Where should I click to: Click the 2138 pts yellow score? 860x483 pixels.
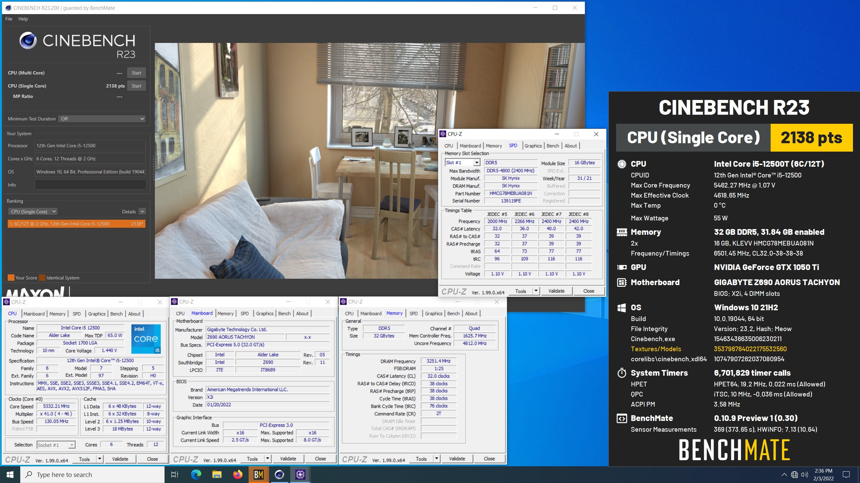click(811, 138)
